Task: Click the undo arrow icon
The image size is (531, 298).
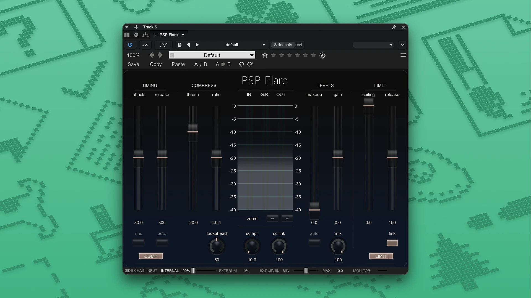Action: click(x=241, y=64)
